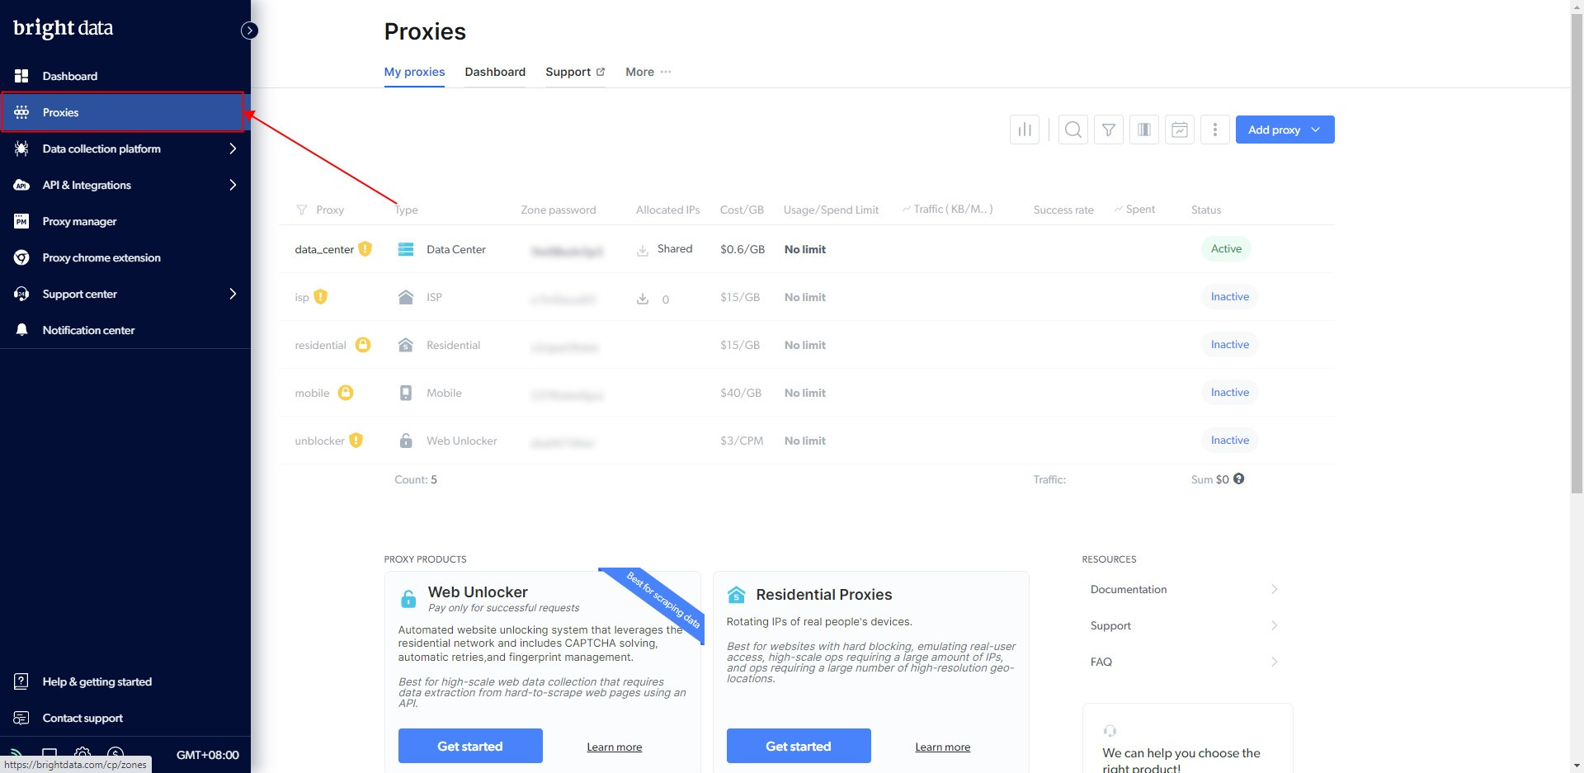Click the Spent column header

click(1134, 210)
